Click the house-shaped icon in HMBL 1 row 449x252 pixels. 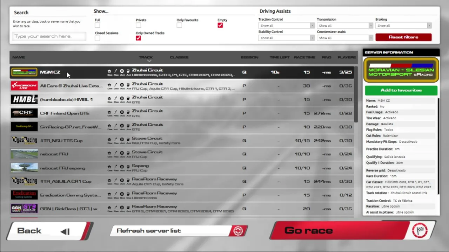pyautogui.click(x=109, y=98)
